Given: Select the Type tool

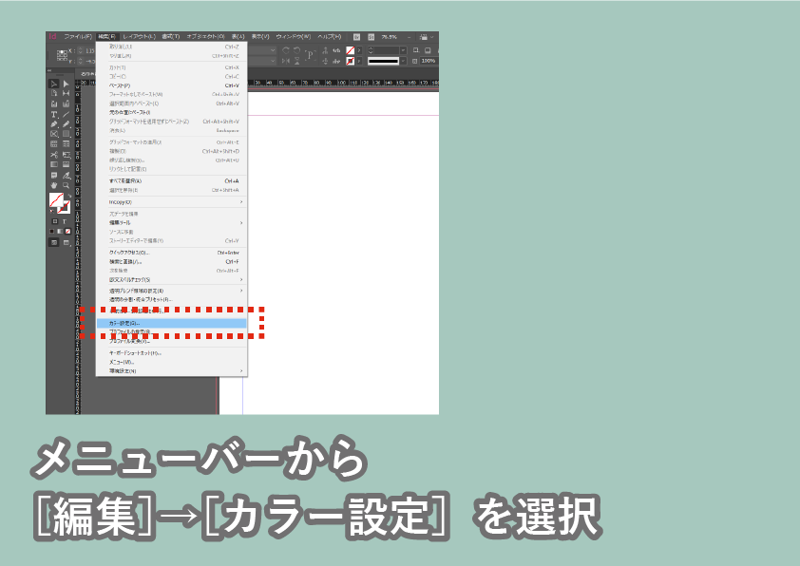Looking at the screenshot, I should (54, 114).
